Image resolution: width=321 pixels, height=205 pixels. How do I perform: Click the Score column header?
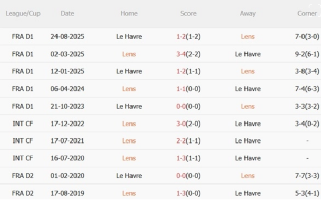pyautogui.click(x=188, y=14)
